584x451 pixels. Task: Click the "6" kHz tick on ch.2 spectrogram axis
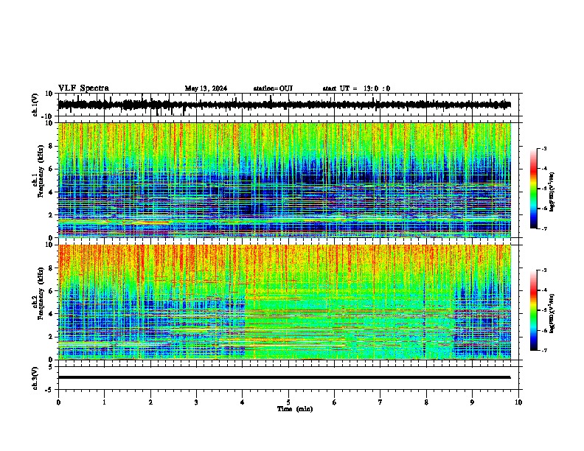coord(51,291)
